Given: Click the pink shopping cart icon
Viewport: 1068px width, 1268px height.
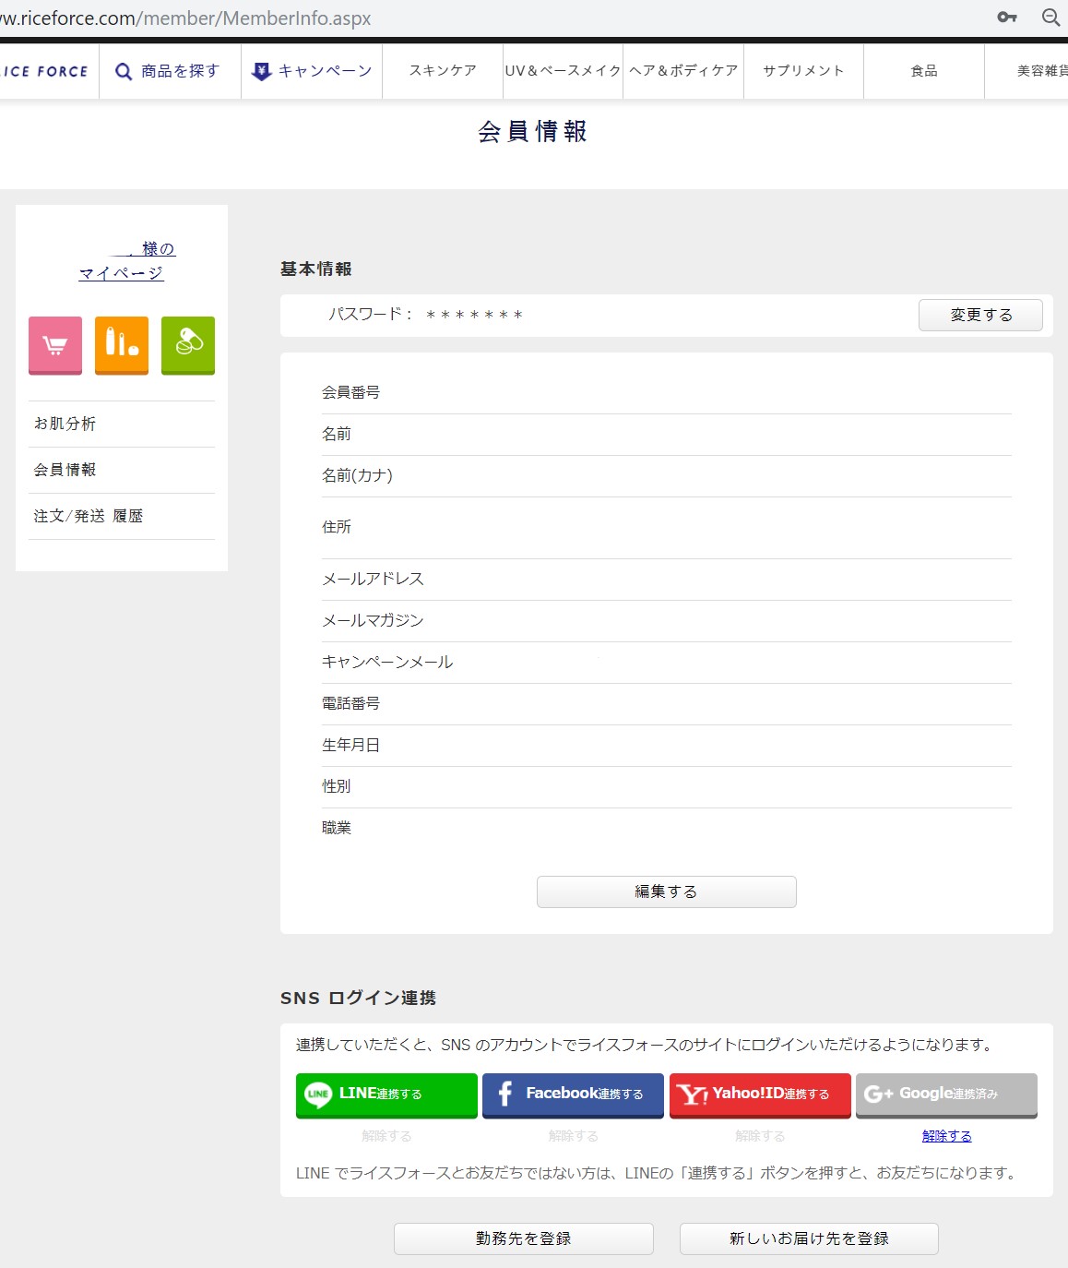Looking at the screenshot, I should point(55,345).
